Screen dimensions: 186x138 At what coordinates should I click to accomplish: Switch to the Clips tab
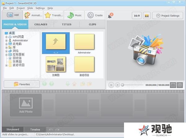pos(92,24)
